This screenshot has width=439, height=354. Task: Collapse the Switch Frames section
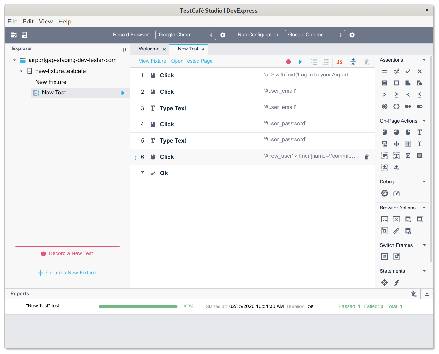[x=424, y=245]
